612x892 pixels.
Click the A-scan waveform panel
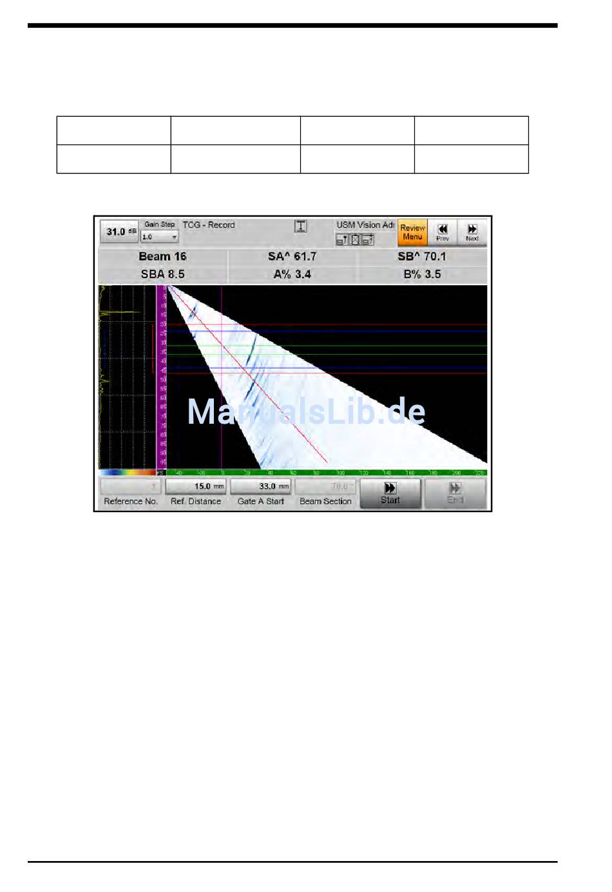tap(127, 377)
